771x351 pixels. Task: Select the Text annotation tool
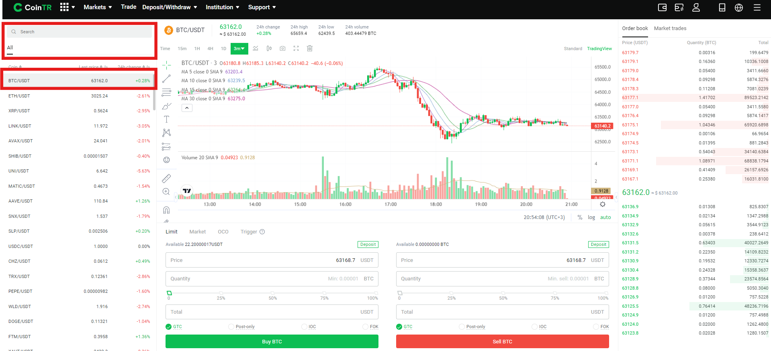pyautogui.click(x=166, y=119)
